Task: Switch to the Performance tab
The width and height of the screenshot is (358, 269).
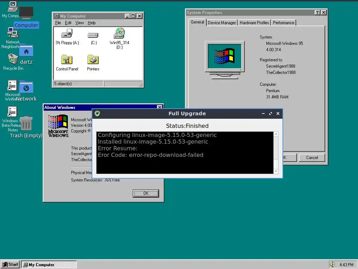Action: coord(283,23)
